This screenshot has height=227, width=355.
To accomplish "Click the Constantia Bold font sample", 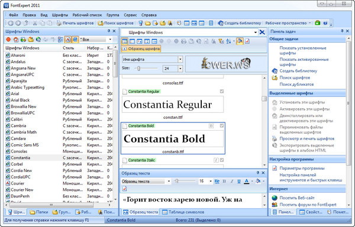I will [173, 138].
